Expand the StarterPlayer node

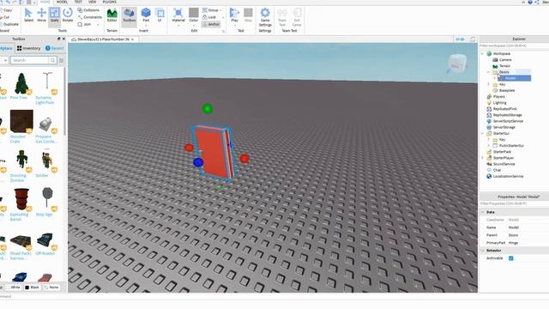pyautogui.click(x=482, y=158)
